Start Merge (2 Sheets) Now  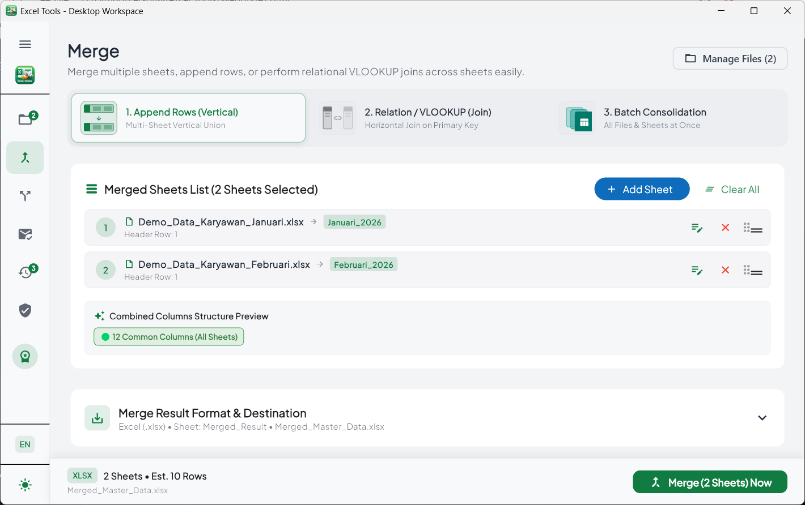pyautogui.click(x=710, y=482)
